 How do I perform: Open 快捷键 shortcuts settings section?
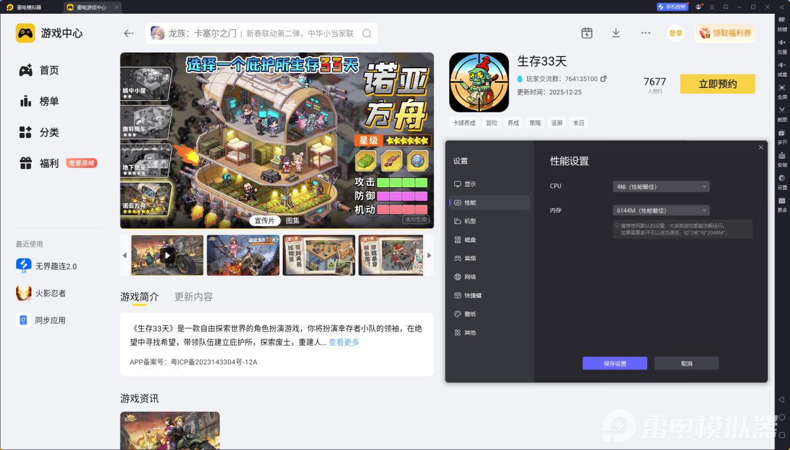point(489,295)
